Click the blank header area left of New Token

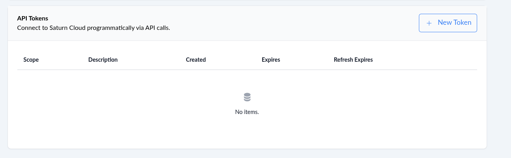[x=295, y=23]
